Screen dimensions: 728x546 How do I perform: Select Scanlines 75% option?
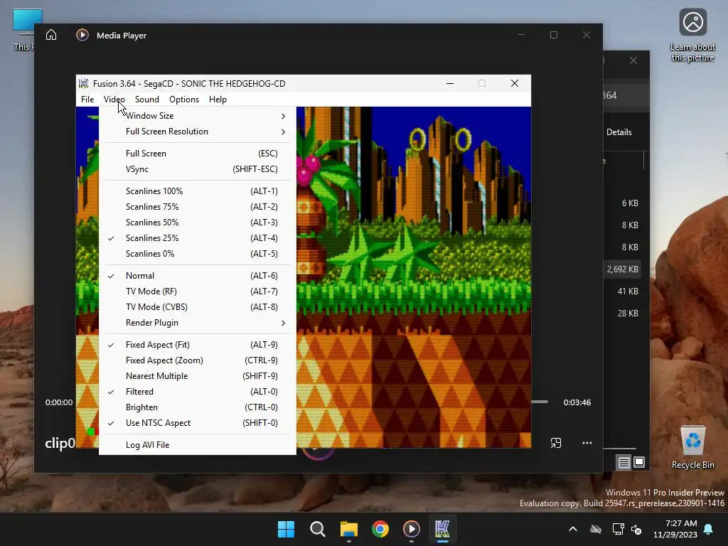click(198, 207)
